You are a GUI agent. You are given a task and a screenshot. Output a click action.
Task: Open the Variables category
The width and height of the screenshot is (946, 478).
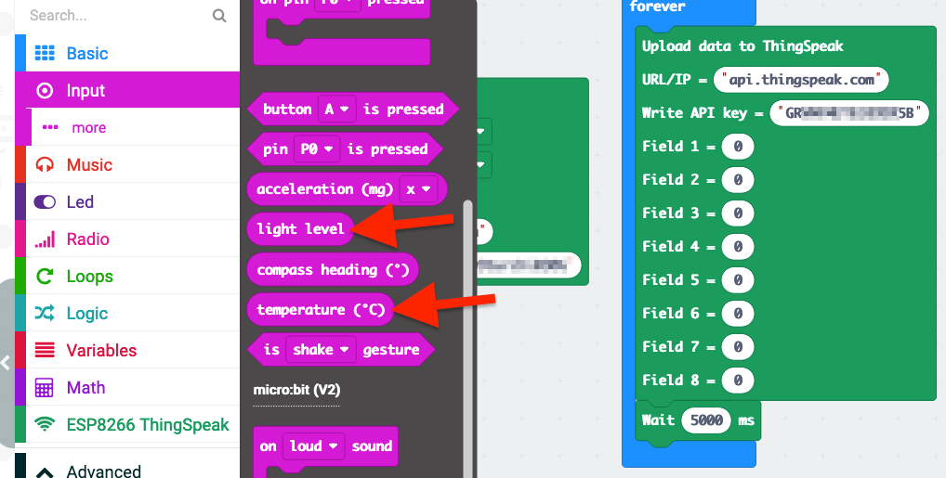pyautogui.click(x=101, y=351)
